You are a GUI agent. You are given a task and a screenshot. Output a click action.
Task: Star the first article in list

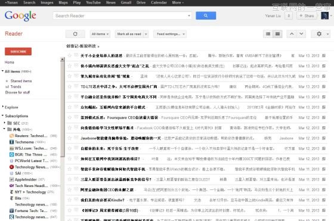69,55
